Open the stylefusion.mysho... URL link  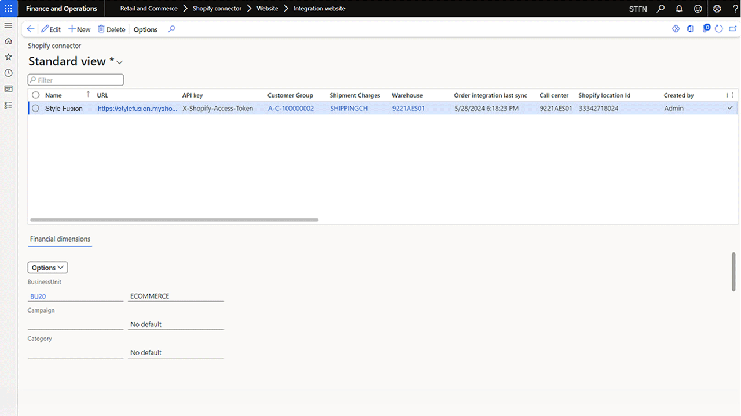[137, 108]
